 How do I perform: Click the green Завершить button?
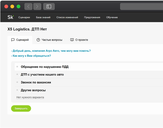pos(21,109)
